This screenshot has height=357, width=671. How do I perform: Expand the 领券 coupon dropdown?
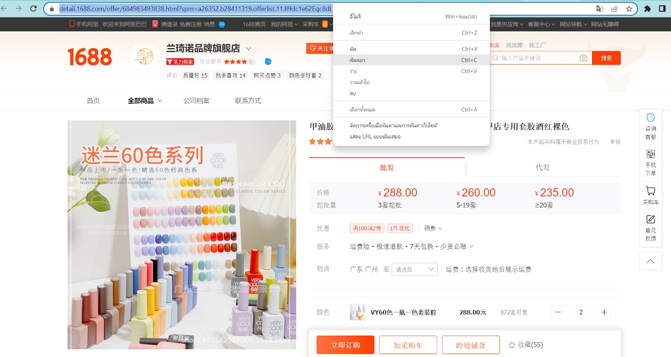click(433, 228)
